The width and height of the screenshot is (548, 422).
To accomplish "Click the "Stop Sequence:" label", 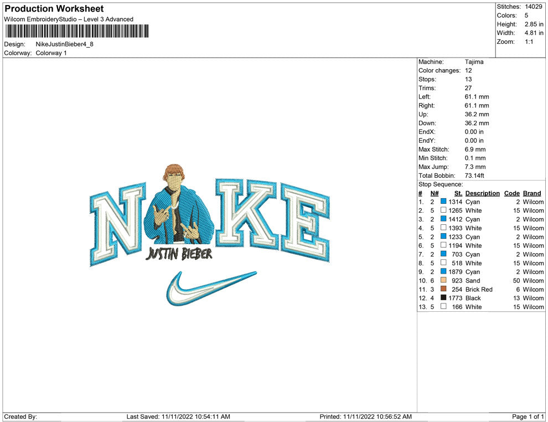I will tap(441, 184).
